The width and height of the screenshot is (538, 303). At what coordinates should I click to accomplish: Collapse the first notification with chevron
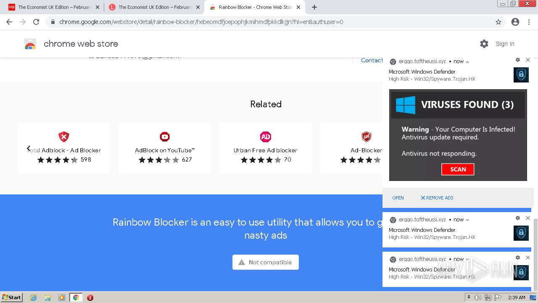467,61
